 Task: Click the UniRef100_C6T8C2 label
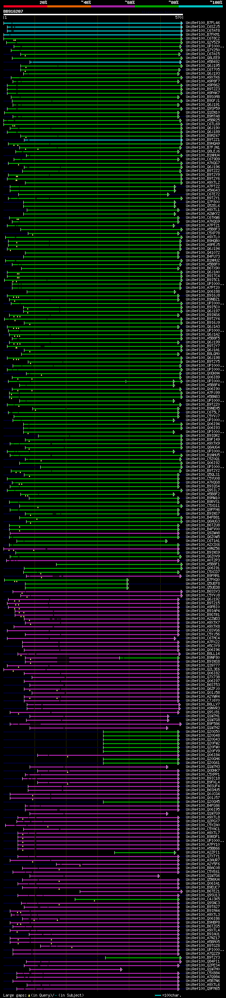click(x=203, y=38)
